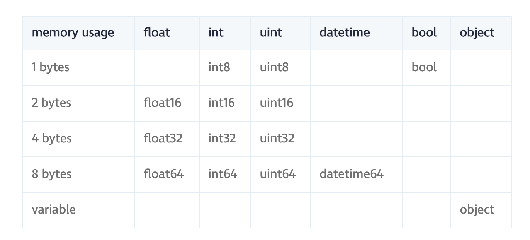This screenshot has height=240, width=530.
Task: Click the "memory usage" column header
Action: [x=73, y=33]
